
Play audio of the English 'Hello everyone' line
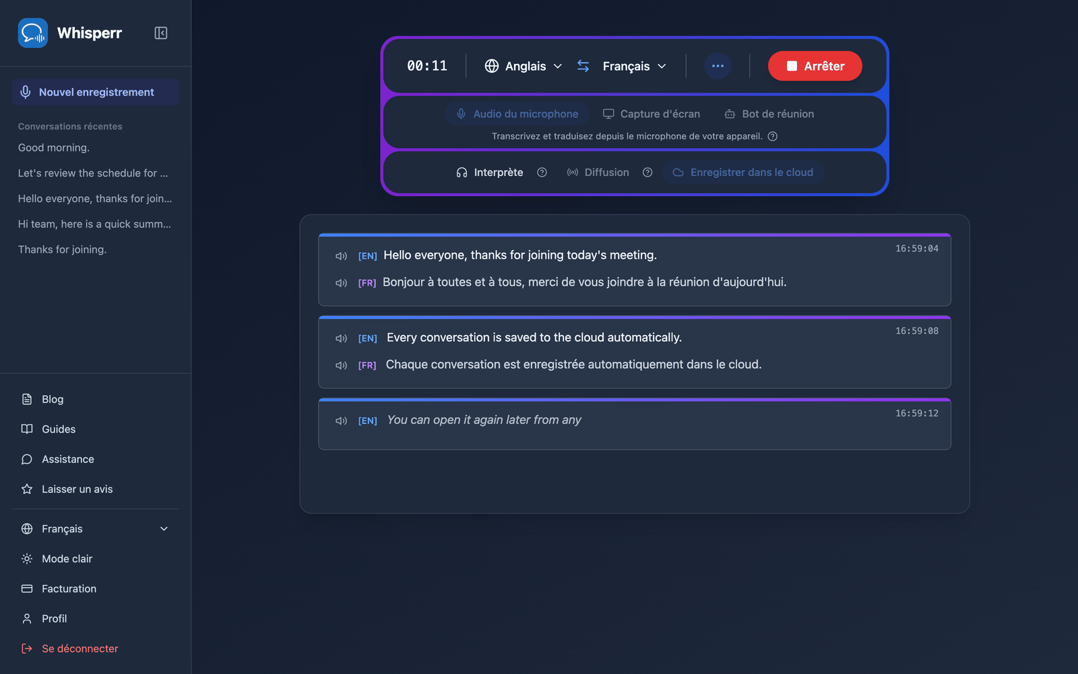pos(342,256)
